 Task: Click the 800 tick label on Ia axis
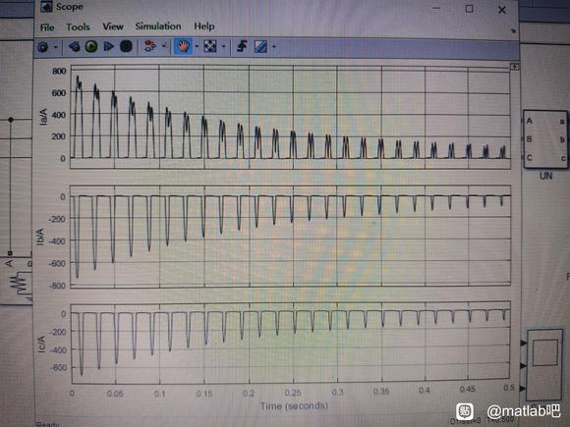coord(59,71)
